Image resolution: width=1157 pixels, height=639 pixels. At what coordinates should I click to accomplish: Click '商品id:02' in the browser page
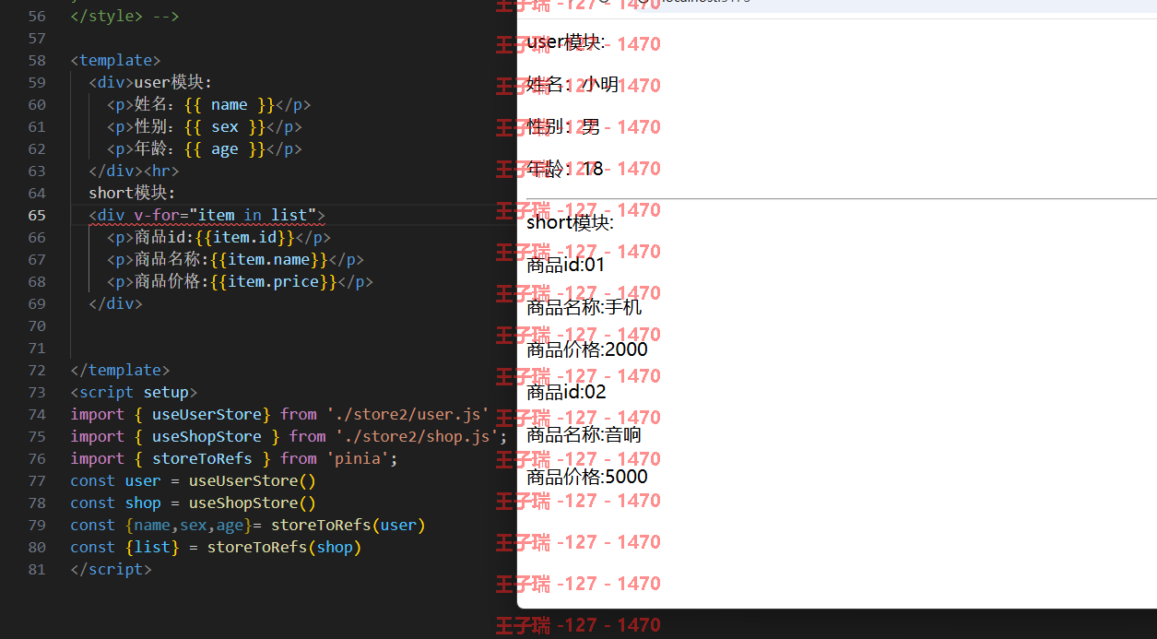click(566, 393)
